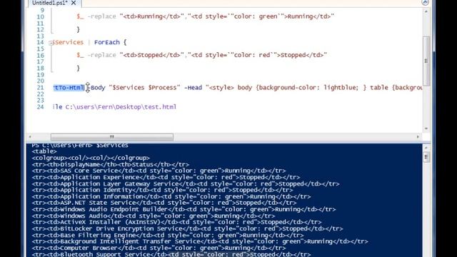This screenshot has width=457, height=257.
Task: Click 'Base Filtering Engine' console output row
Action: pyautogui.click(x=168, y=235)
